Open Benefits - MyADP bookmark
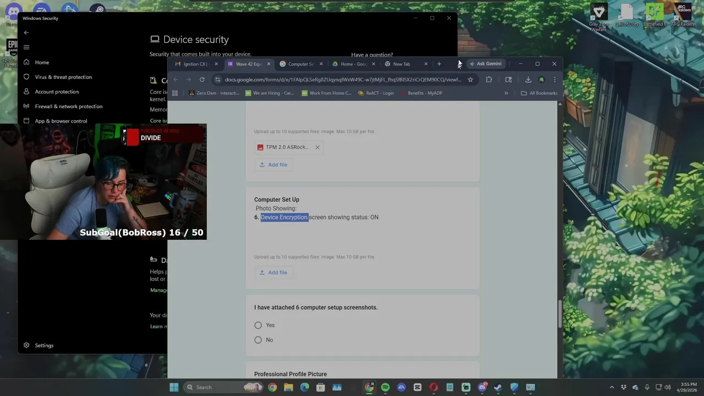This screenshot has width=704, height=396. [x=421, y=93]
